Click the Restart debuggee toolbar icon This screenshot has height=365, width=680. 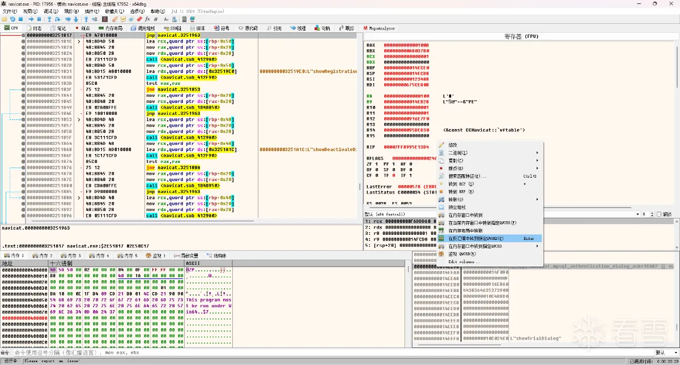click(12, 19)
